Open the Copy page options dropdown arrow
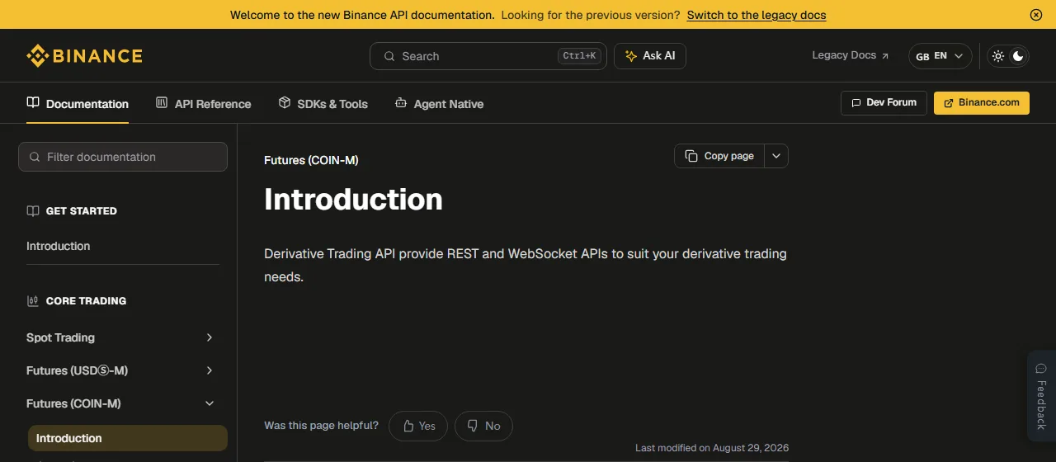Viewport: 1056px width, 462px height. coord(776,156)
